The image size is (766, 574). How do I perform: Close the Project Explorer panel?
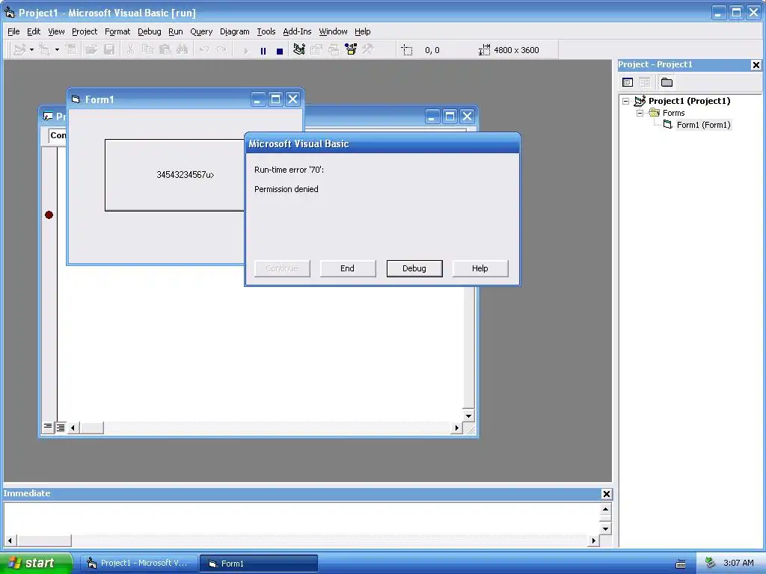coord(756,65)
